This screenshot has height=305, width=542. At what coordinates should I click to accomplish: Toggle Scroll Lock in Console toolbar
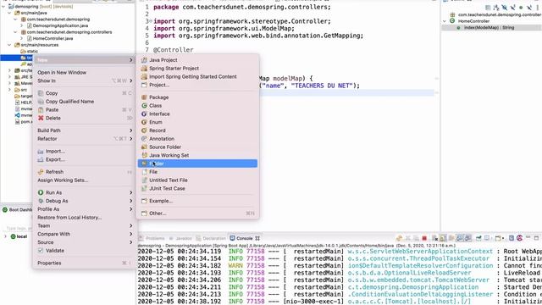pyautogui.click(x=443, y=238)
